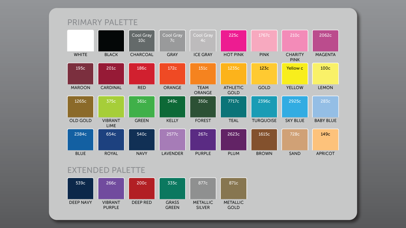Select the Royal 654c blue swatch
406x228 pixels.
111,140
